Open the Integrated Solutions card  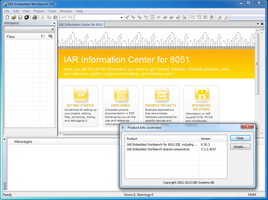(x=201, y=104)
